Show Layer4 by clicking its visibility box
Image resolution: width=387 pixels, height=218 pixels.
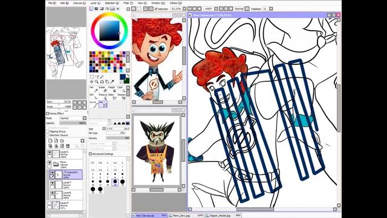(50, 203)
